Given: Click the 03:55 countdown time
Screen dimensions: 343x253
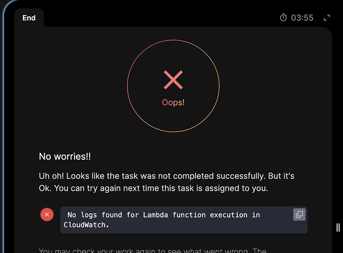Looking at the screenshot, I should [302, 18].
